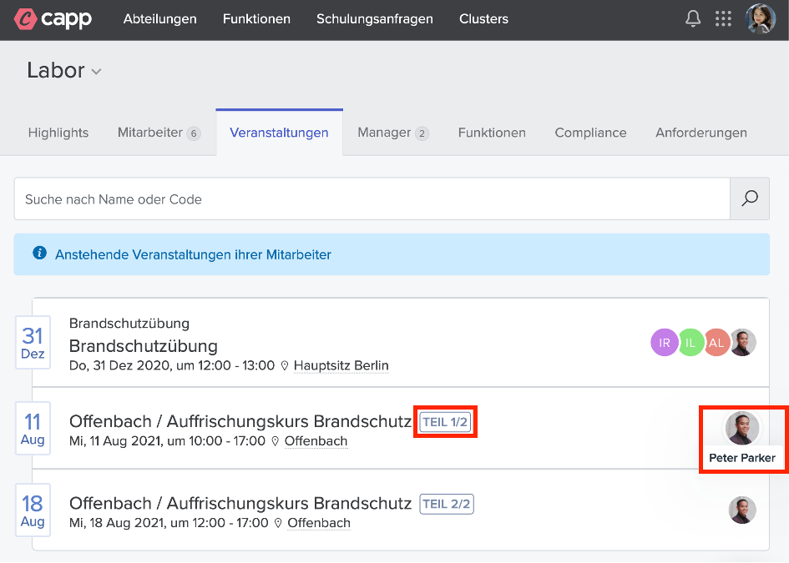Click the 11 Aug date badge
This screenshot has width=789, height=563.
click(33, 428)
